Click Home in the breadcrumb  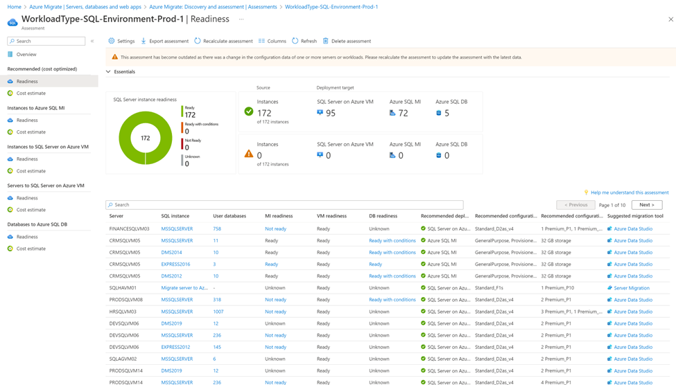tap(15, 7)
